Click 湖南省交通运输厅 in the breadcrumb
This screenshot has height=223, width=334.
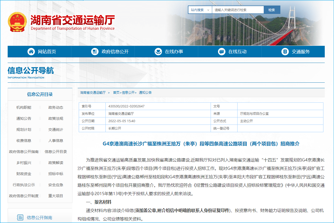(93, 93)
